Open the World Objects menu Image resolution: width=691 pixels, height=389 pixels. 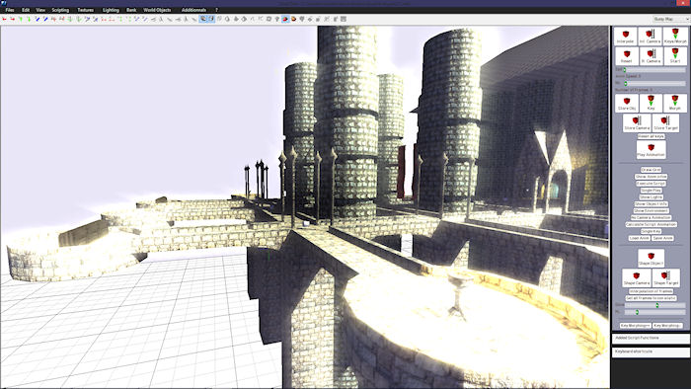coord(157,10)
